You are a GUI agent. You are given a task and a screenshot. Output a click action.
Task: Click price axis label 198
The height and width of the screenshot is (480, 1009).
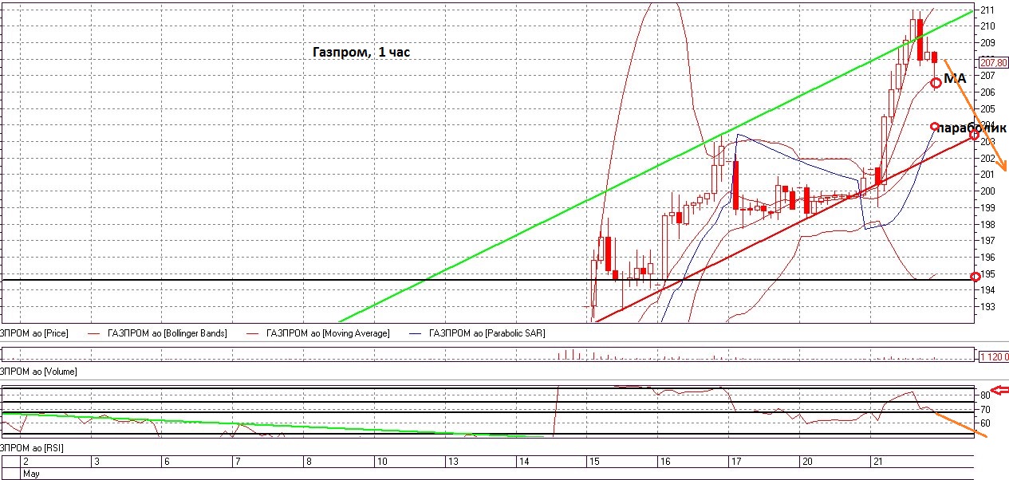click(x=988, y=224)
